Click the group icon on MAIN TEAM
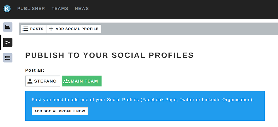The width and height of the screenshot is (278, 127). click(x=66, y=81)
